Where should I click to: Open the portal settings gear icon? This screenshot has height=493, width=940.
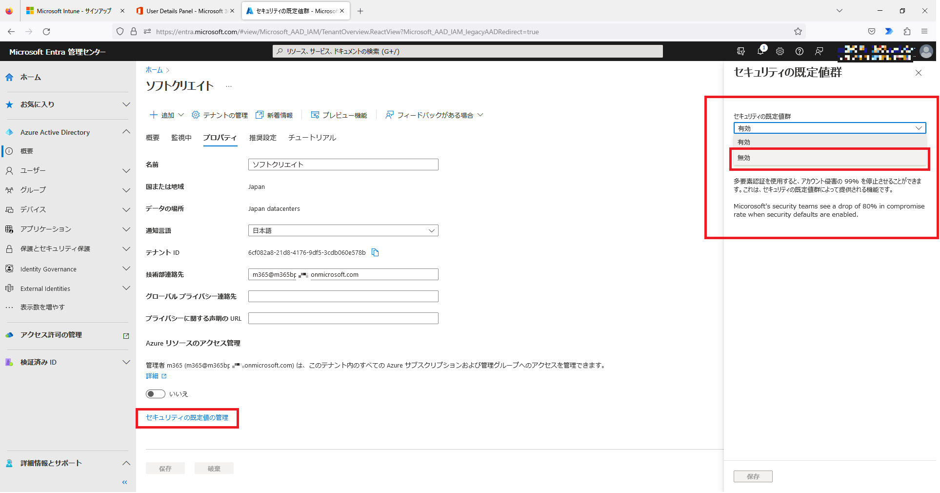point(780,51)
